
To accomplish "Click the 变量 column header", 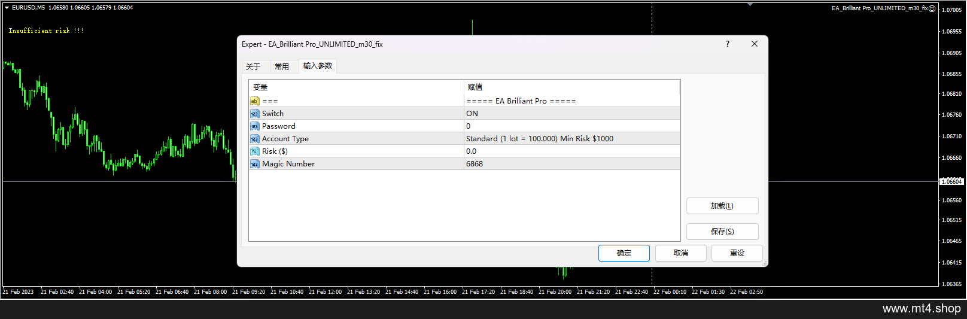I will [357, 87].
